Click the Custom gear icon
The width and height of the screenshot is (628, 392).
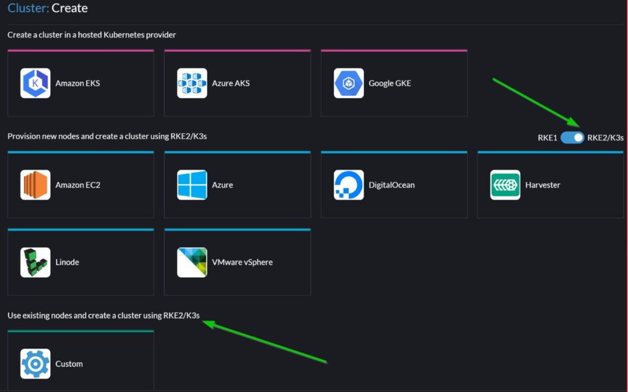pos(35,364)
